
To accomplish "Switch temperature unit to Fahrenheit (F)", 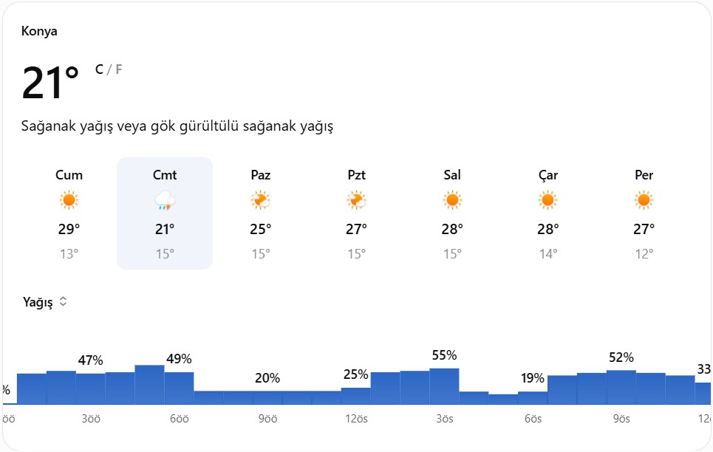I will click(119, 69).
